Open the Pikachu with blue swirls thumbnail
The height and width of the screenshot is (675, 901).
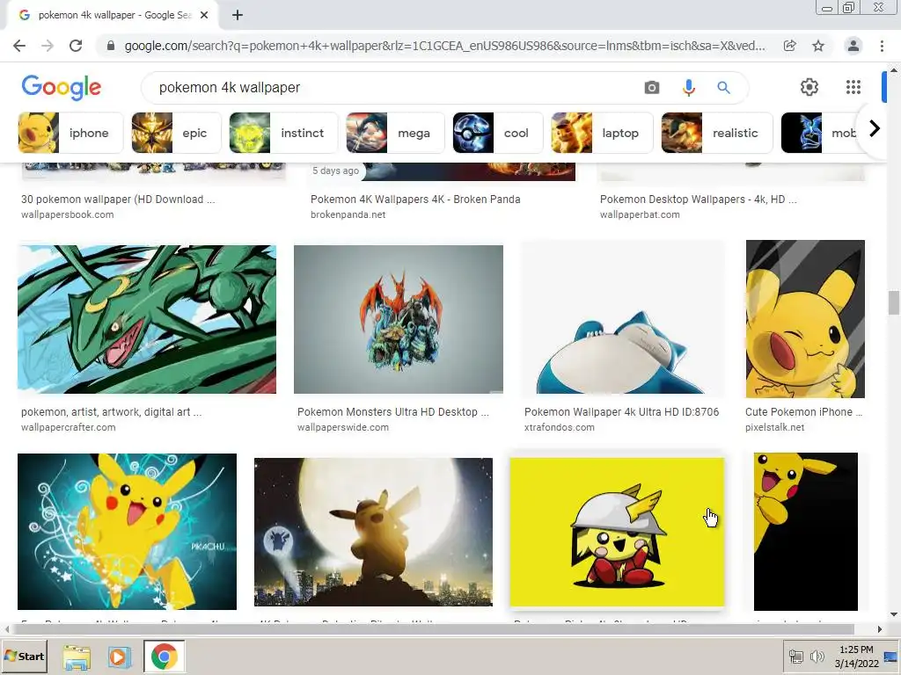tap(127, 532)
